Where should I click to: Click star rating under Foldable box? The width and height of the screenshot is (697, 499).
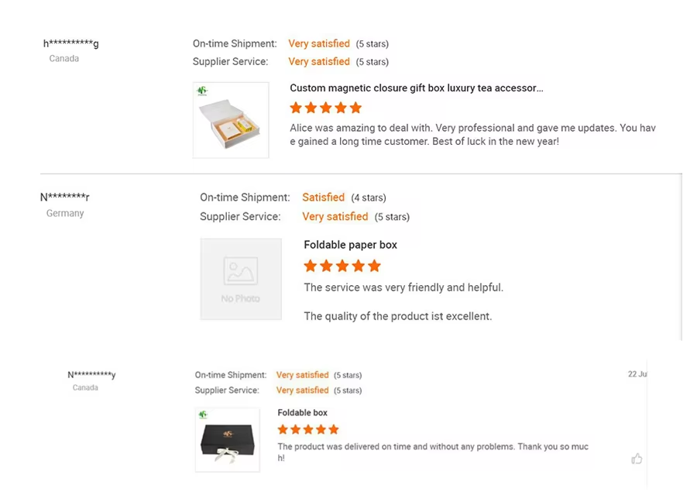[x=307, y=429]
